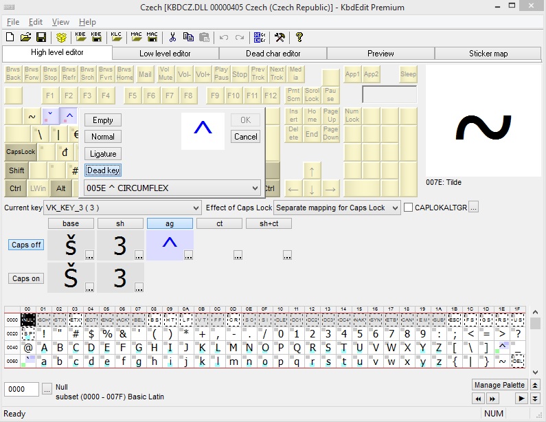Open the Edit menu

point(36,22)
